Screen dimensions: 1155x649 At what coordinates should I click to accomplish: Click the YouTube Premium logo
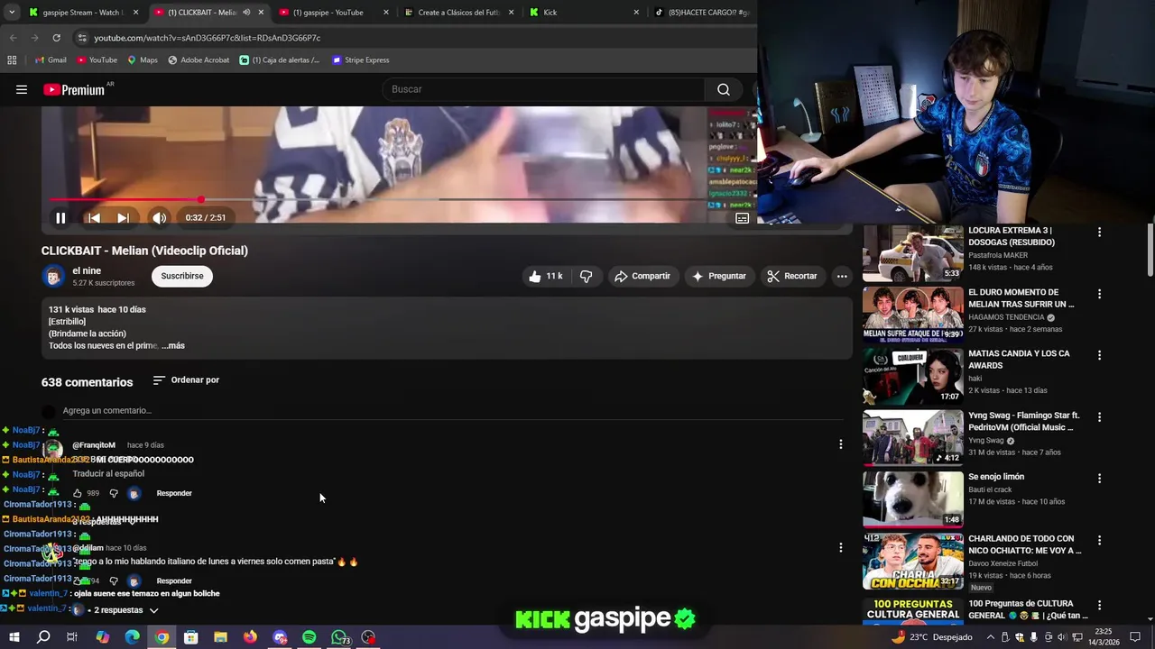point(74,89)
